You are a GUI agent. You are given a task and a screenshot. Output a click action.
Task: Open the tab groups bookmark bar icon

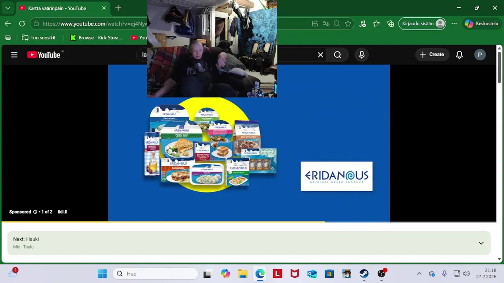click(x=8, y=38)
